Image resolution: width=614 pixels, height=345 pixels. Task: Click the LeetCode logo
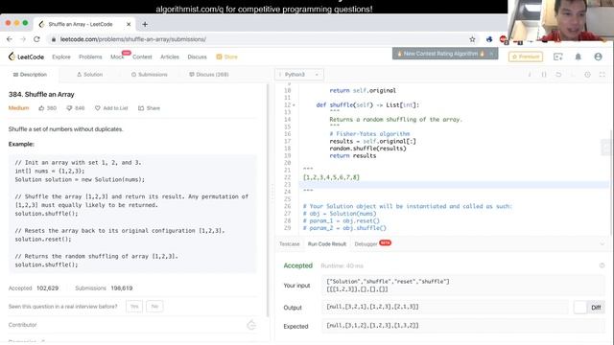click(26, 57)
